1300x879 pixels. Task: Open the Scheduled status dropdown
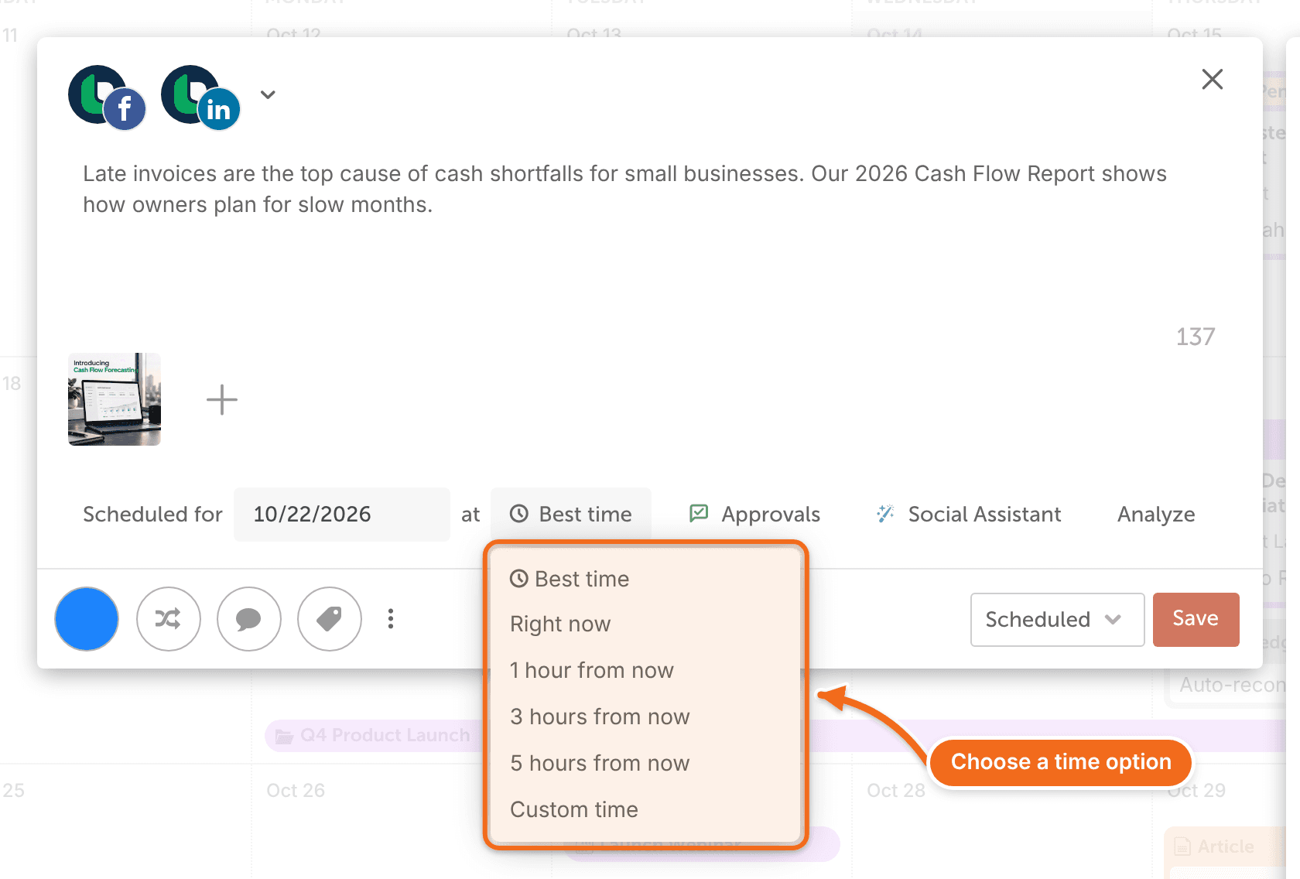click(x=1058, y=620)
